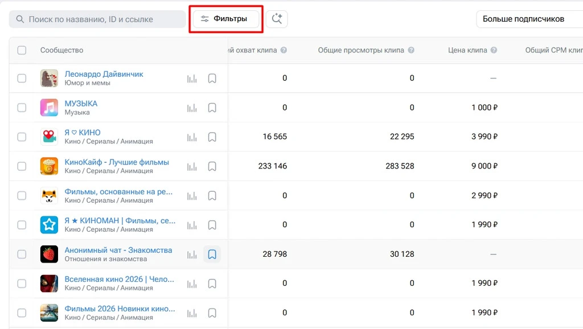Click the 16 565 reach value
The width and height of the screenshot is (583, 329).
pos(275,137)
